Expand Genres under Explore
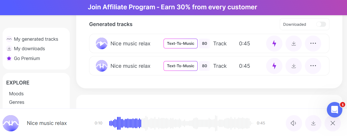The height and width of the screenshot is (136, 347). 17,102
